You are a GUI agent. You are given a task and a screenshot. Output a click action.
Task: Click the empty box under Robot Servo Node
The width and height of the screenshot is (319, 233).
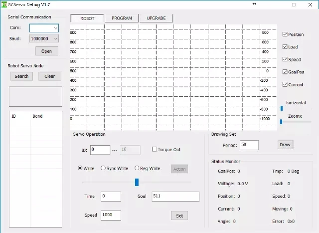click(x=35, y=96)
